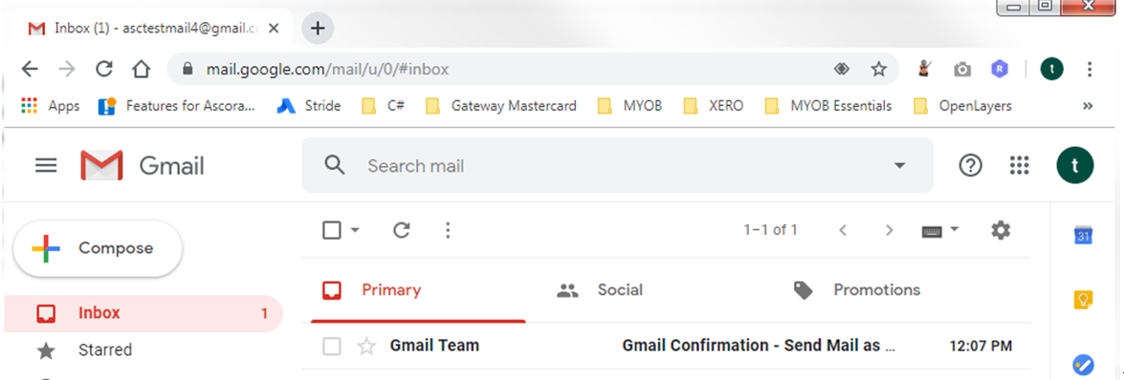Open Google Keep in the side panel
The width and height of the screenshot is (1124, 380).
(1083, 299)
